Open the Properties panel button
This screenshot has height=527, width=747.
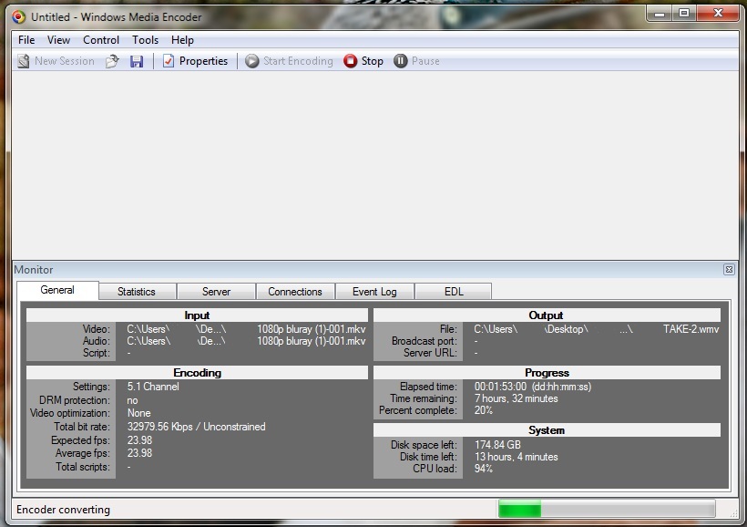[x=195, y=61]
